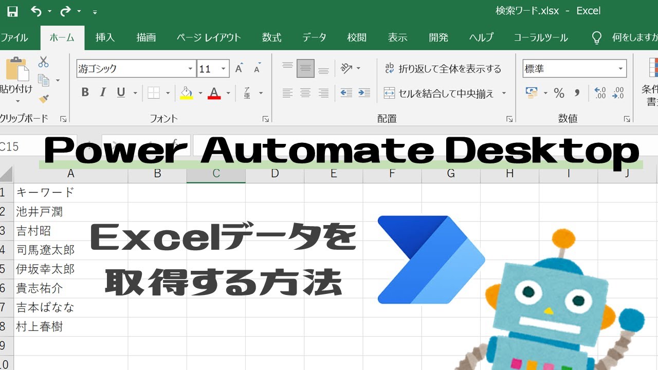The height and width of the screenshot is (370, 658).
Task: Open the コーラルツール tab
Action: pos(541,38)
